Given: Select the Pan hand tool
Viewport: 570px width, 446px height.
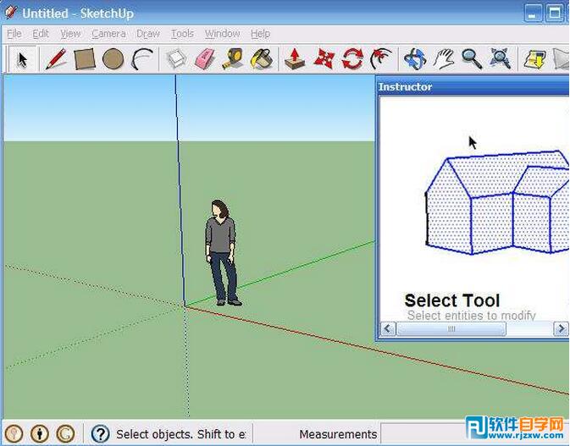Looking at the screenshot, I should click(444, 59).
